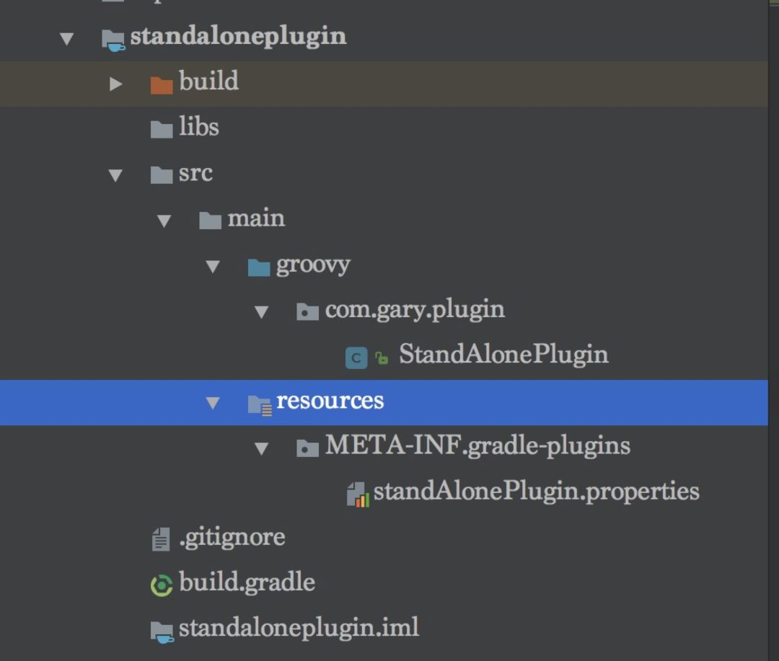Collapse the standaloneplugin root module
The width and height of the screenshot is (779, 661).
click(x=67, y=38)
